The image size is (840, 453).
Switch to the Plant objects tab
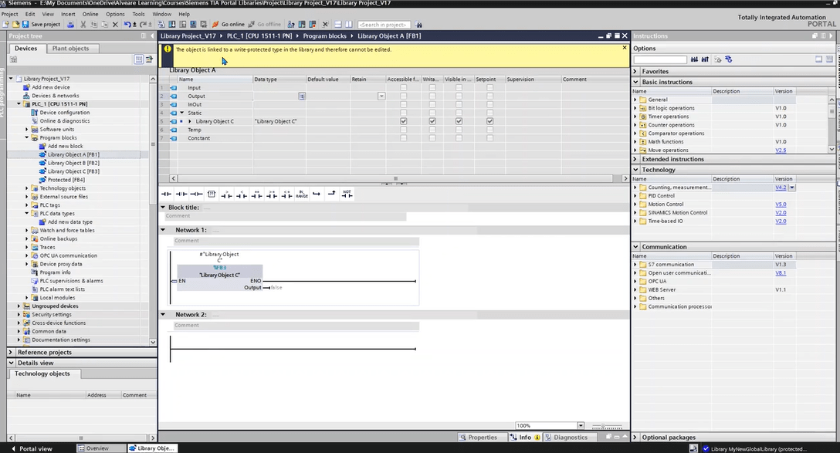[x=70, y=49]
